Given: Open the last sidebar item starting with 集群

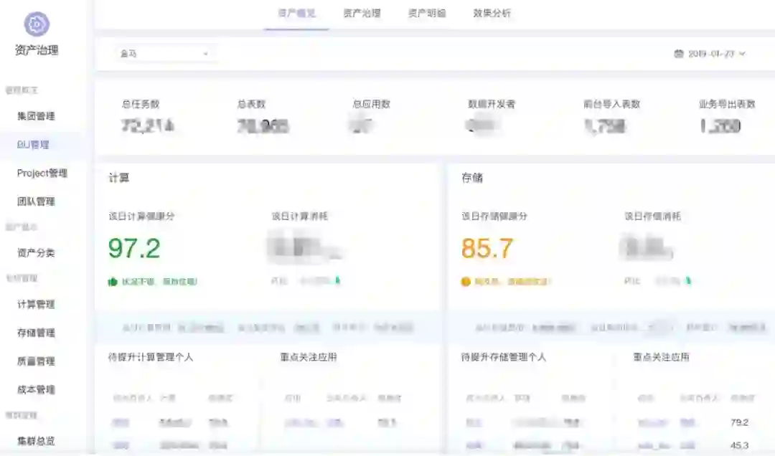Looking at the screenshot, I should (x=36, y=441).
